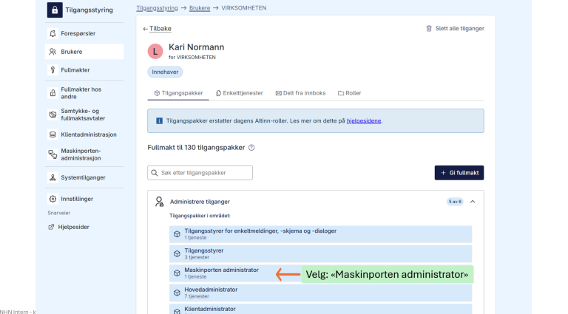This screenshot has width=568, height=314.
Task: Click the help icon beside Fullmakt til 130 tilgangspakker
Action: [x=251, y=148]
